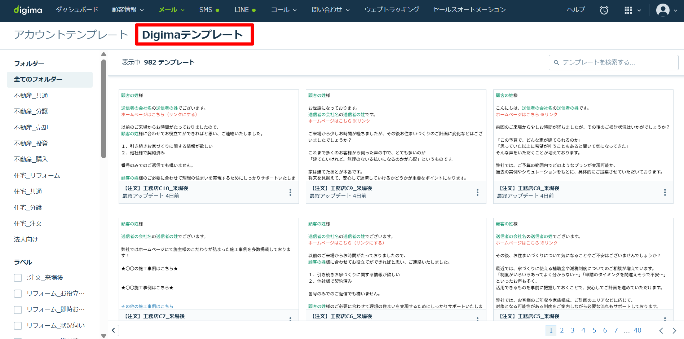Viewport: 684px width, 339px height.
Task: Go to page 3 of templates
Action: click(573, 330)
